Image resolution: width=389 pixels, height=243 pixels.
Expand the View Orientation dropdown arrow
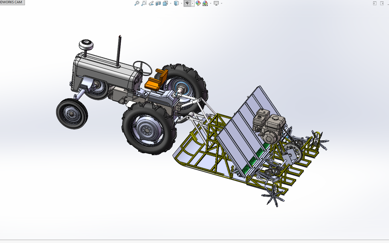[171, 4]
